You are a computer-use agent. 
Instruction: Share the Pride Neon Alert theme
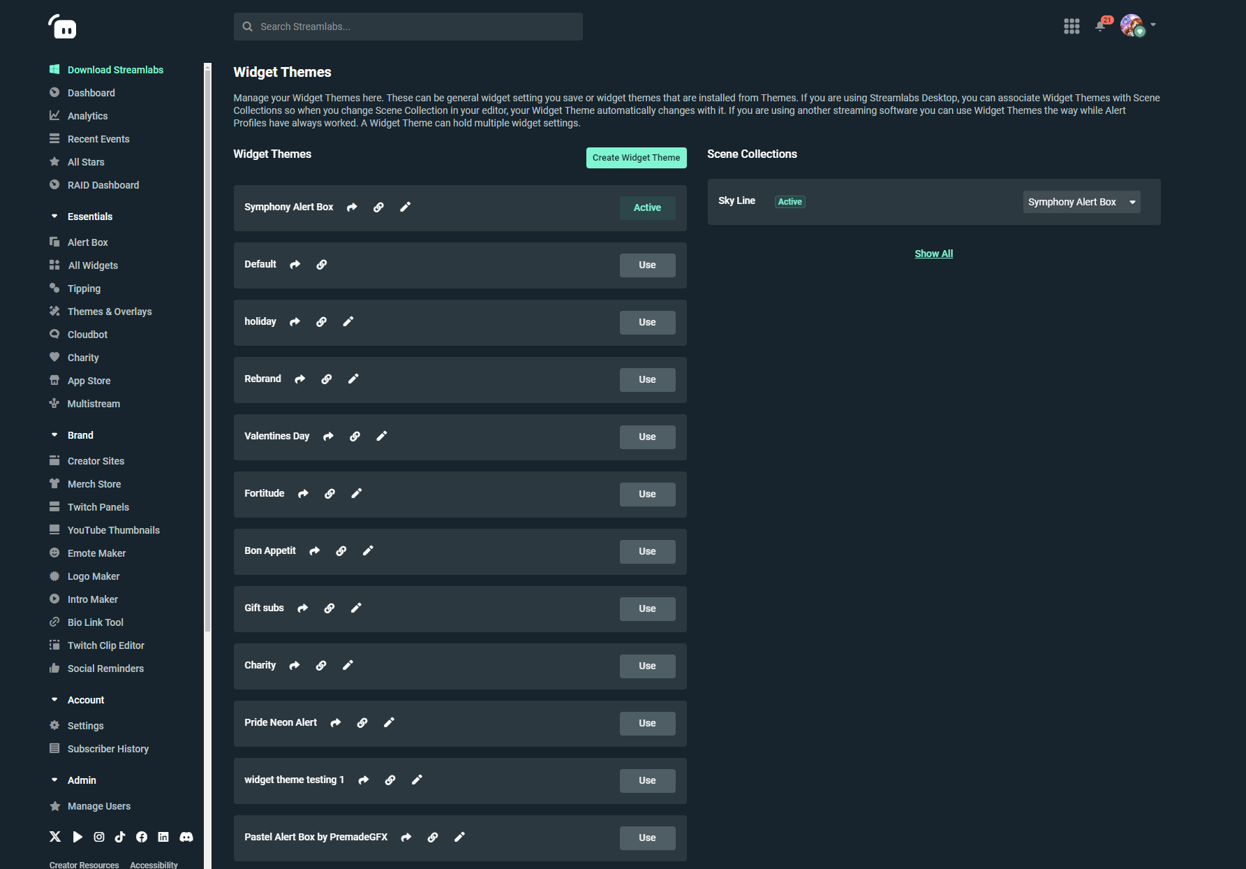pyautogui.click(x=336, y=723)
